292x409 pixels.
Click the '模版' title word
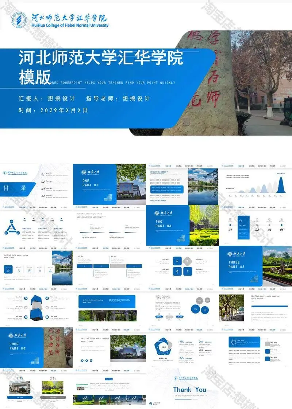tap(35, 77)
